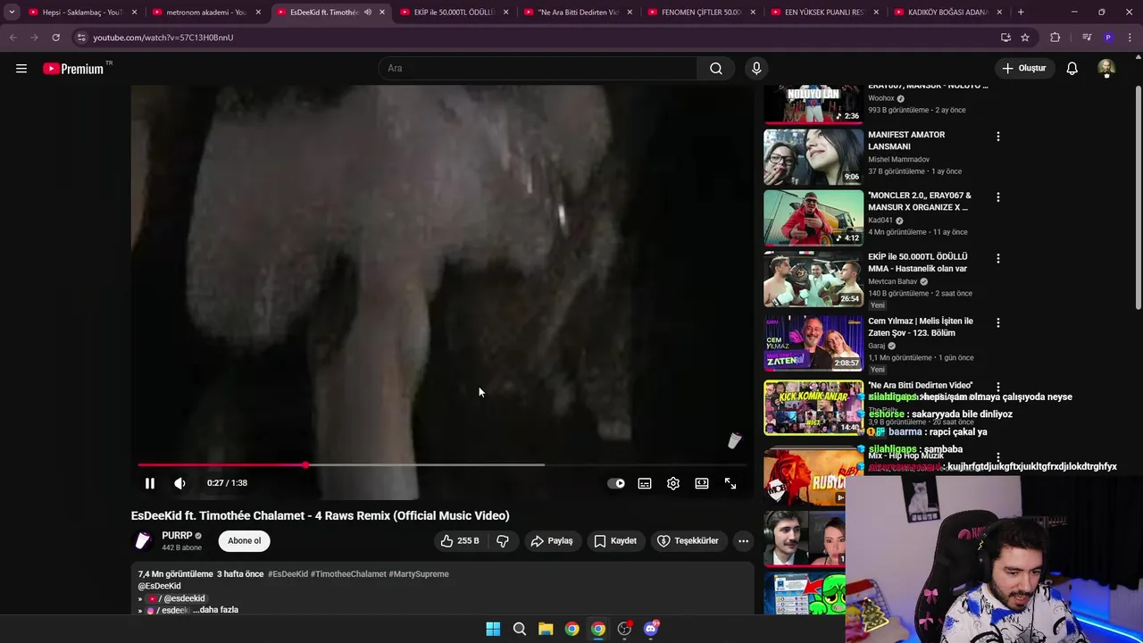Image resolution: width=1143 pixels, height=643 pixels.
Task: Play MONCLER 2.0 video thumbnail
Action: coord(813,218)
